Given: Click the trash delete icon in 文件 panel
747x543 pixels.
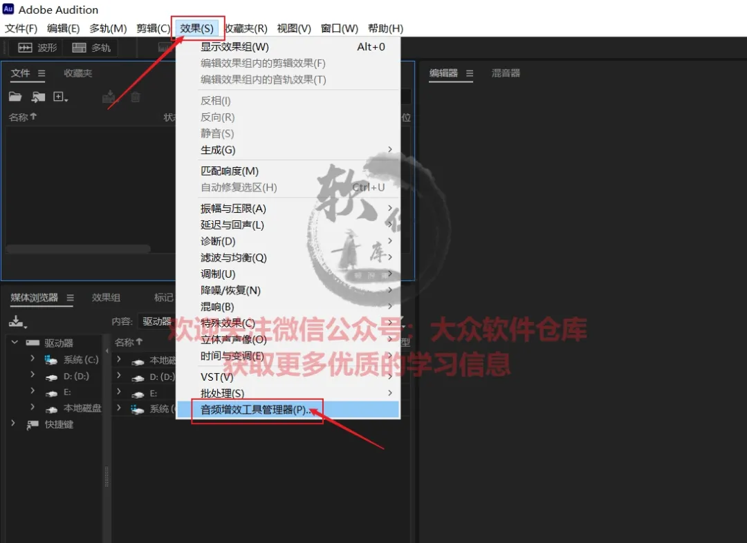Looking at the screenshot, I should coord(136,97).
